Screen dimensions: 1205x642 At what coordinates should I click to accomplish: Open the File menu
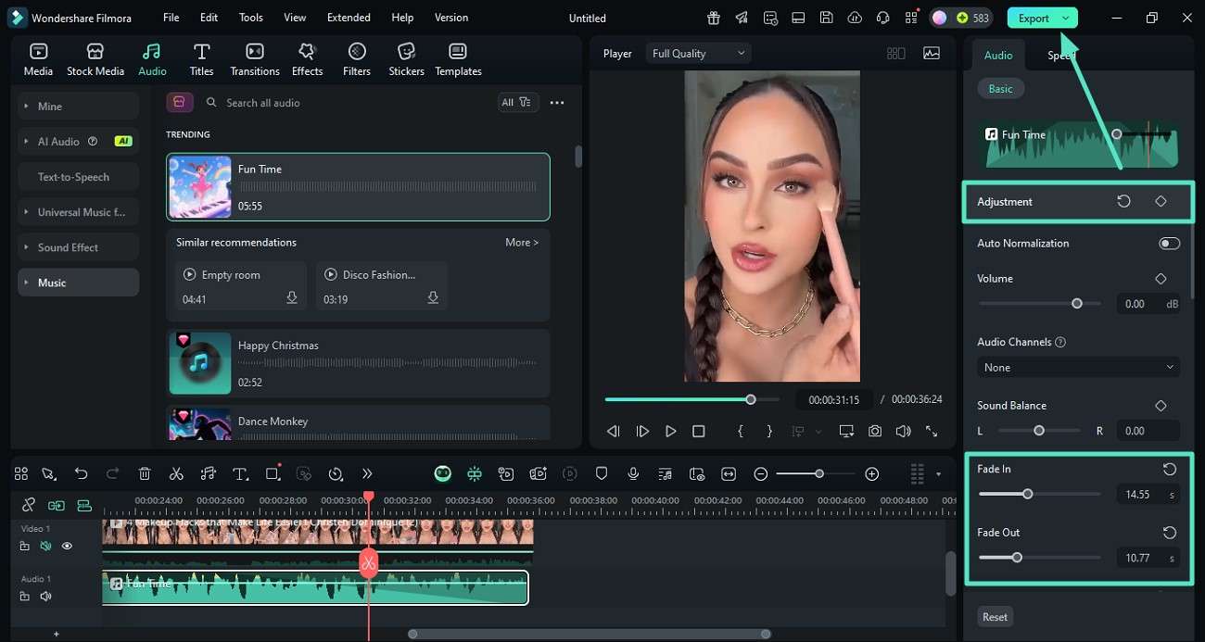171,18
